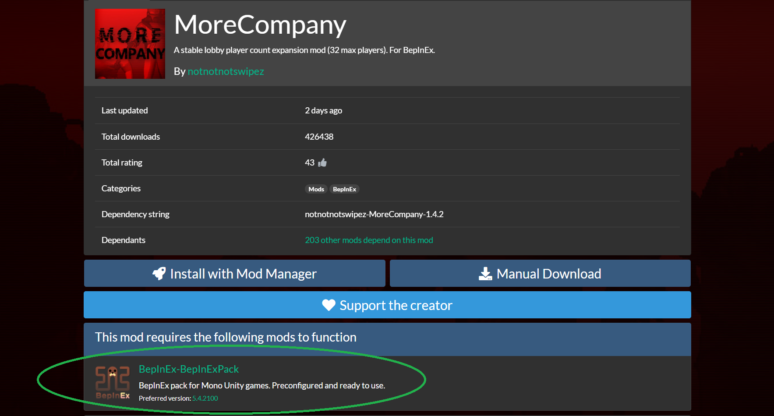
Task: Select dependency string notnotnotswipez-MoreCompany-1.4.2
Action: click(374, 214)
